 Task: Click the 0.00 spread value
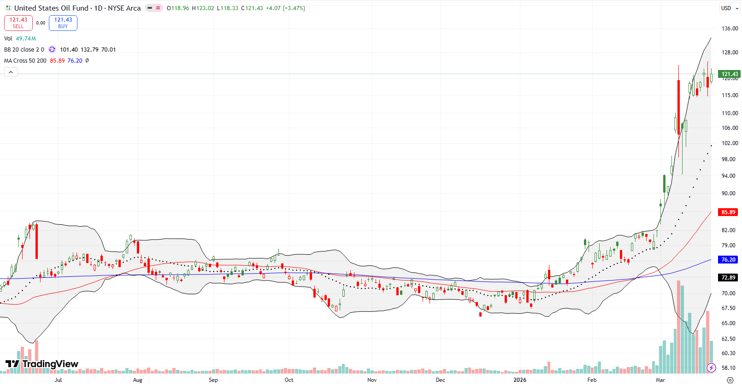pos(41,23)
